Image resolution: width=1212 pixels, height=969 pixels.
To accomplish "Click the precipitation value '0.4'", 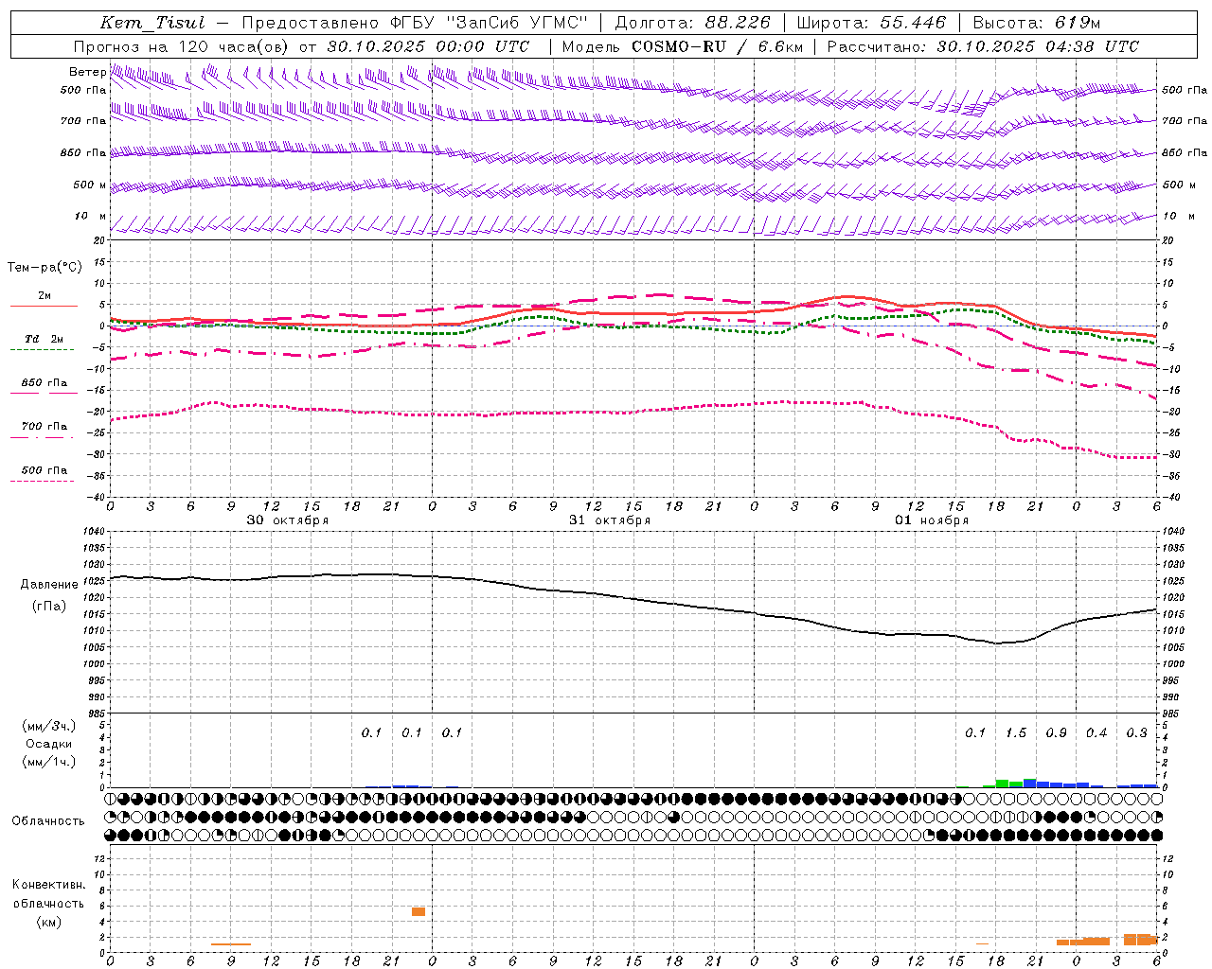I will pyautogui.click(x=1096, y=733).
